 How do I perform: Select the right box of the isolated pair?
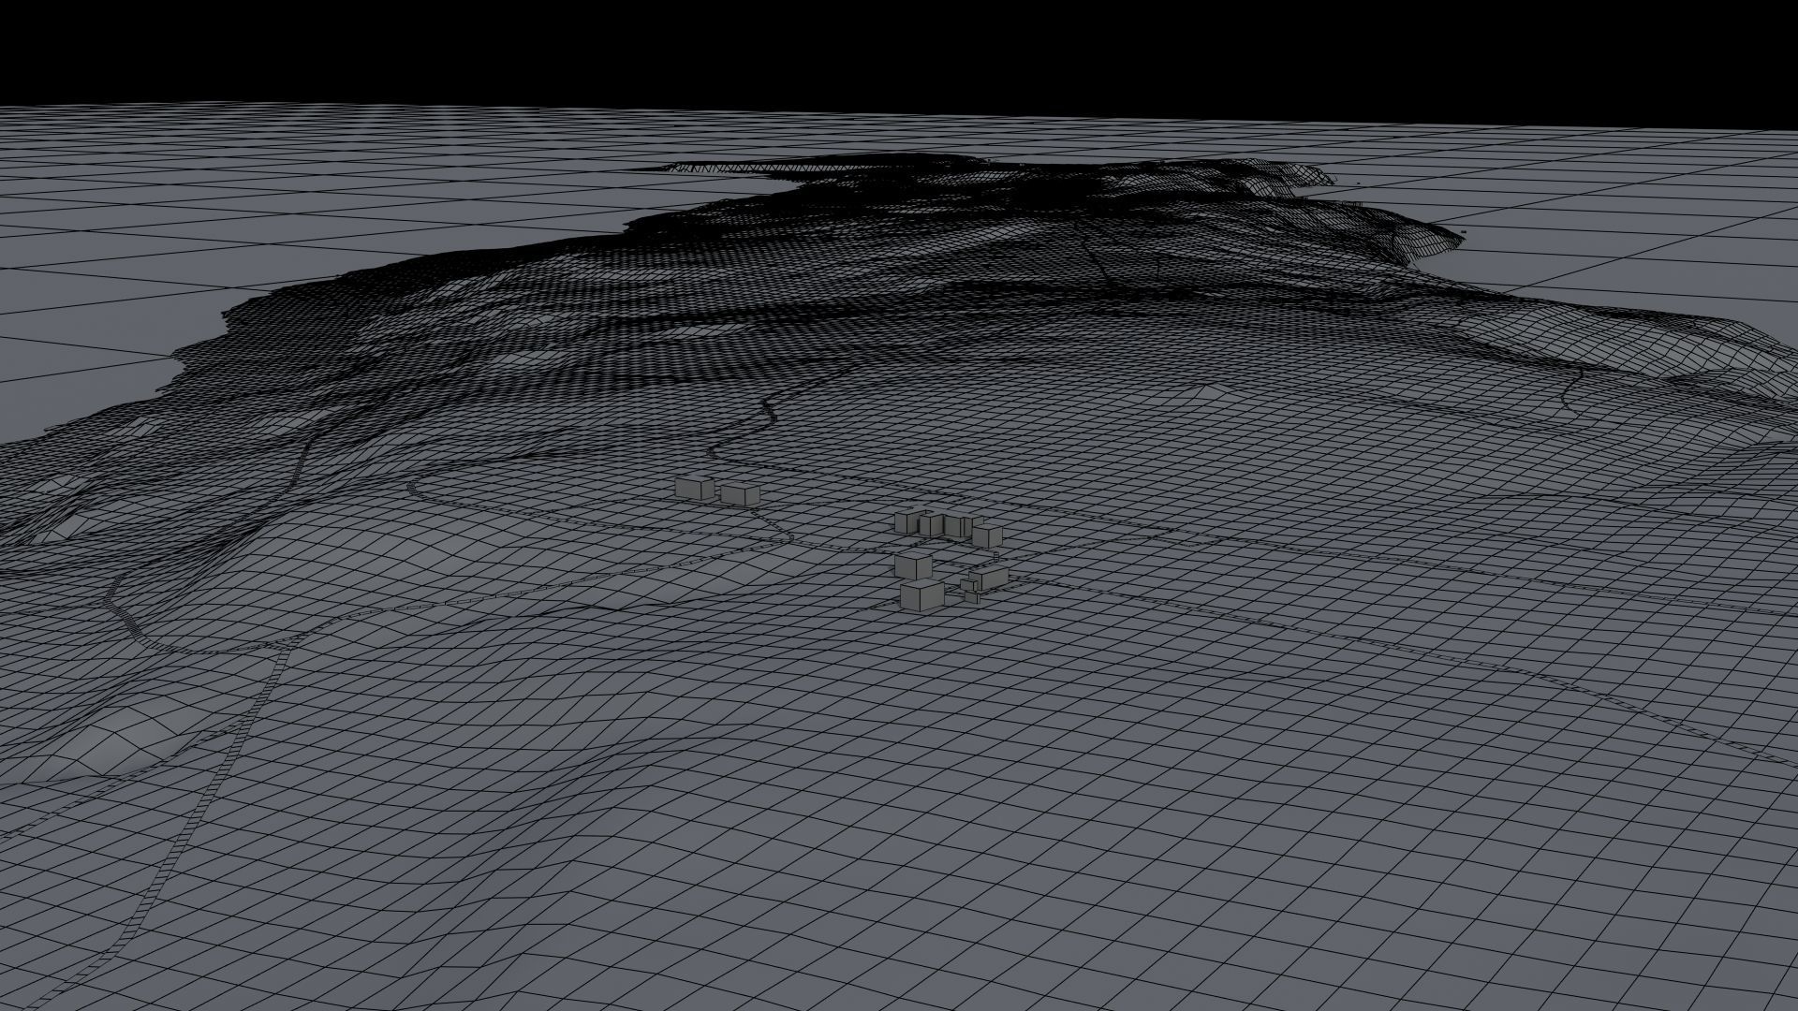[x=740, y=494]
